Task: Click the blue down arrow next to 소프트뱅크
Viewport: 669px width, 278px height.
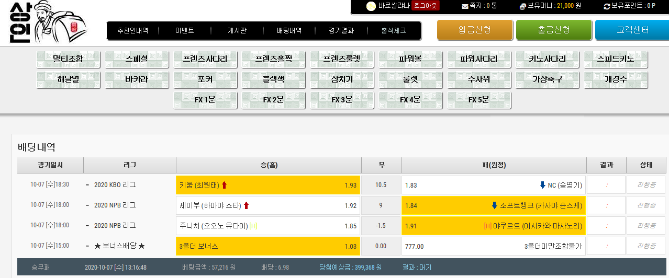Action: click(x=494, y=206)
